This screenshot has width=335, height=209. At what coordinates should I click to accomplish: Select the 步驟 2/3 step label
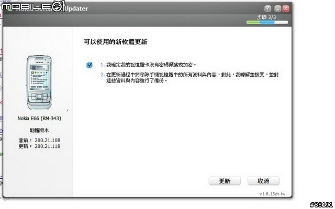pyautogui.click(x=266, y=17)
